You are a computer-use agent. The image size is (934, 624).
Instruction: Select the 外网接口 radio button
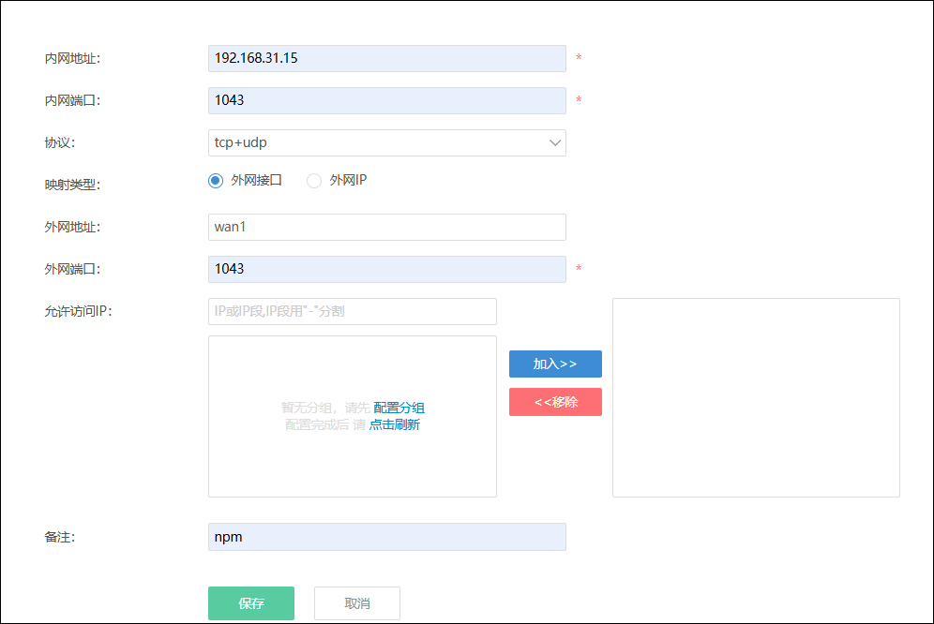click(216, 181)
